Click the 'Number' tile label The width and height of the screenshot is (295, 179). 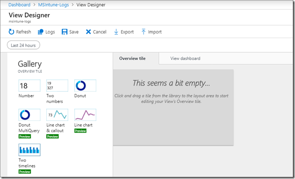click(x=27, y=96)
